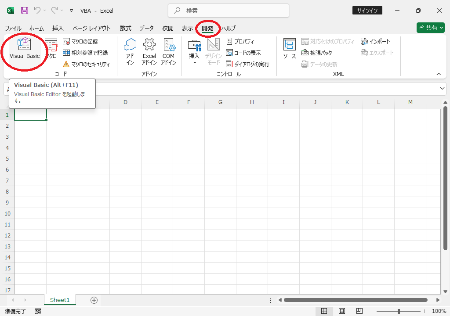Toggle 相対参照で記録 relative reference recording
Image resolution: width=450 pixels, height=316 pixels.
tap(85, 53)
